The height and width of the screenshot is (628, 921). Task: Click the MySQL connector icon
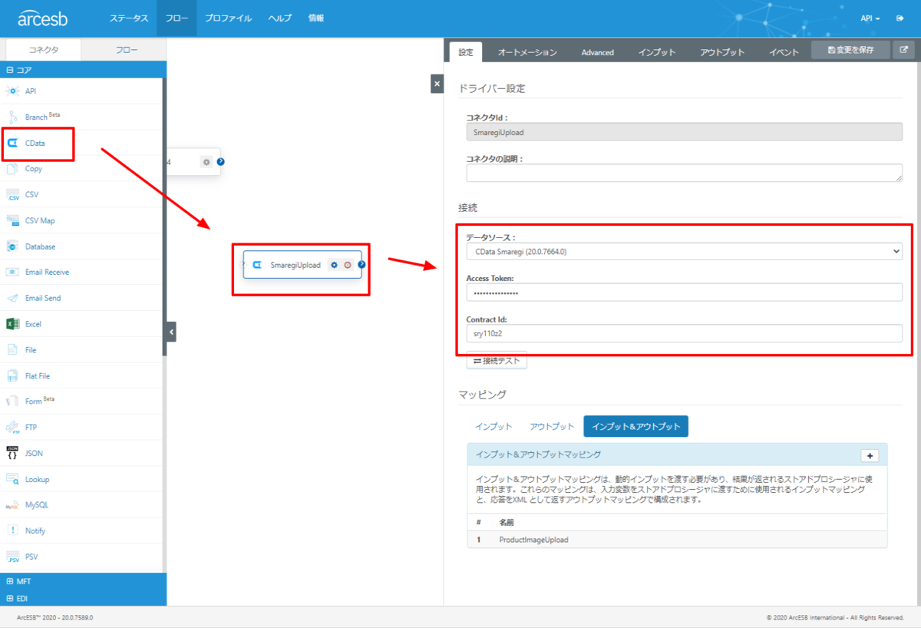click(12, 505)
